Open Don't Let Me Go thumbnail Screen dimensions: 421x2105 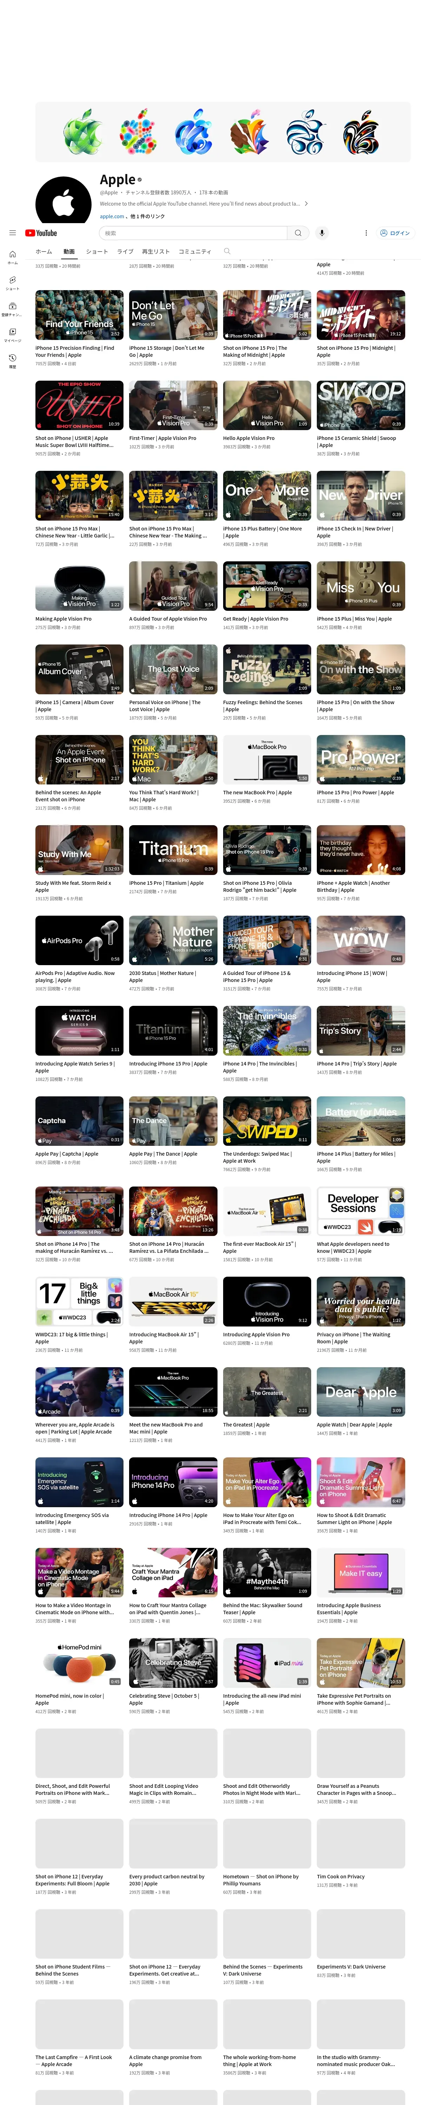click(x=173, y=315)
